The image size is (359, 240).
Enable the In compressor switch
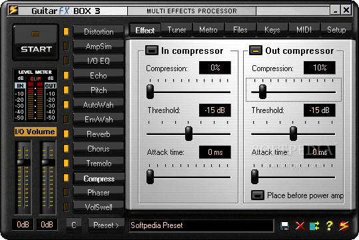coord(152,51)
